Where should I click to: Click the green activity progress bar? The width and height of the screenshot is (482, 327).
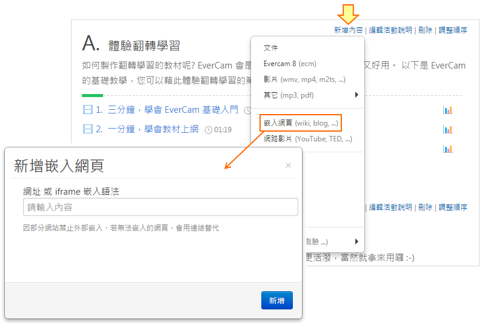click(92, 95)
